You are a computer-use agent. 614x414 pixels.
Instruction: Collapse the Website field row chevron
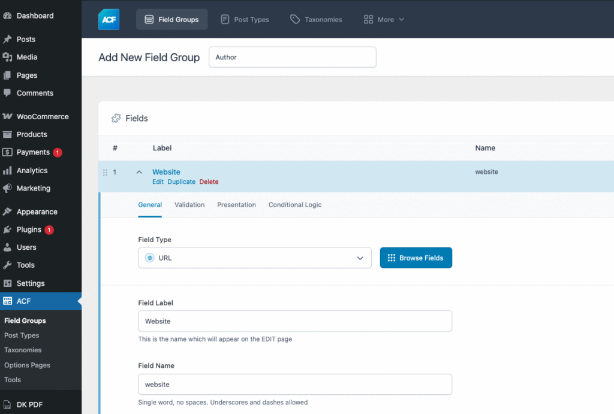click(139, 172)
